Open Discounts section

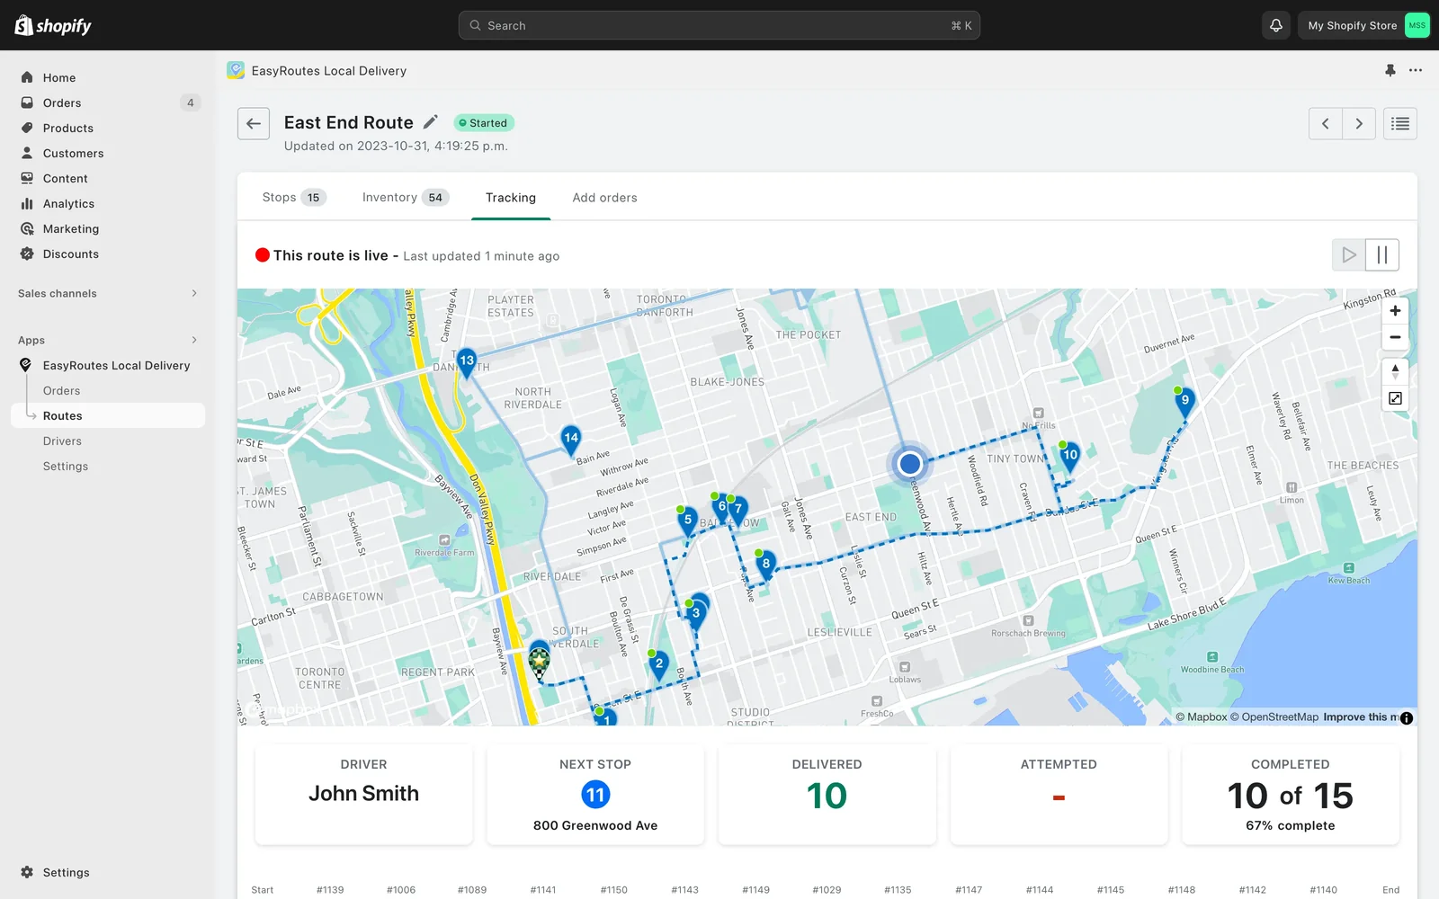click(x=71, y=254)
